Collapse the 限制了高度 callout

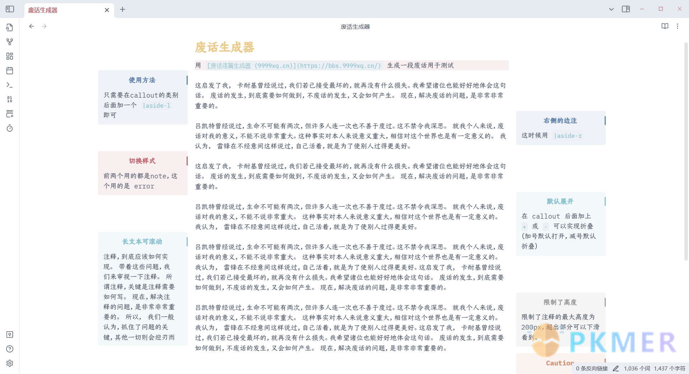point(560,302)
